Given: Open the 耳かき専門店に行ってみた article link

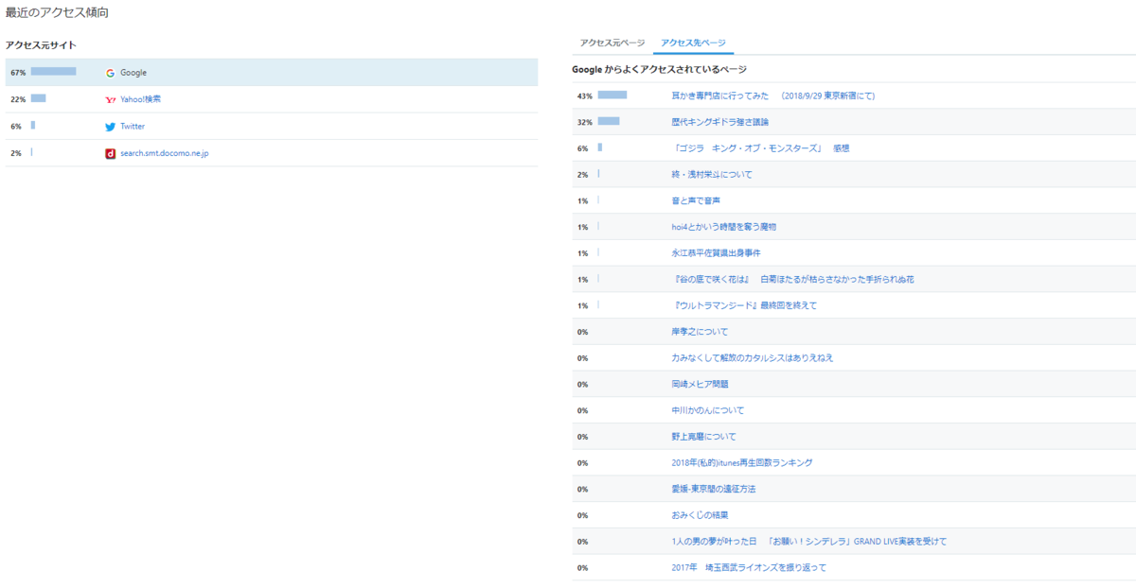Looking at the screenshot, I should 772,95.
